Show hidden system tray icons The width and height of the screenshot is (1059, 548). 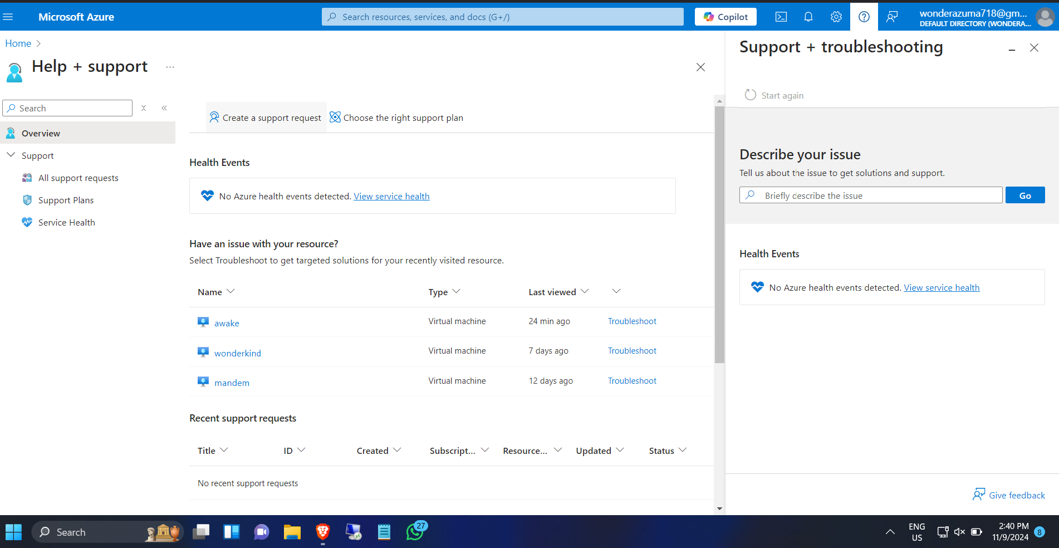coord(890,532)
